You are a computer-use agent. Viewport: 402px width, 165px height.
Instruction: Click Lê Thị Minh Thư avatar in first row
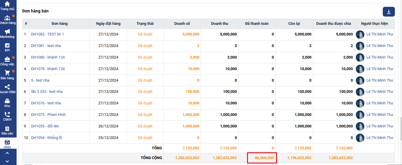(x=360, y=34)
